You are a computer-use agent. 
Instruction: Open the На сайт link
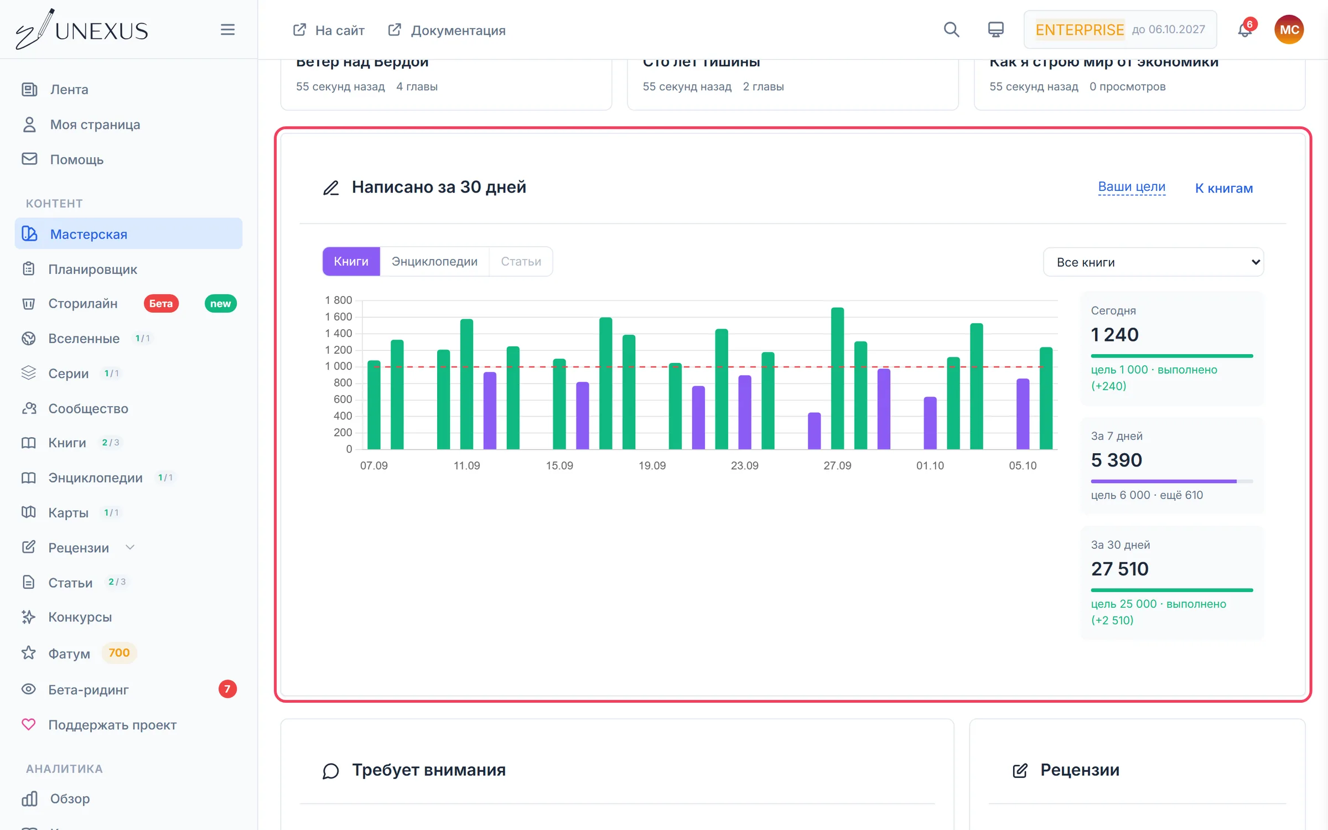(329, 30)
